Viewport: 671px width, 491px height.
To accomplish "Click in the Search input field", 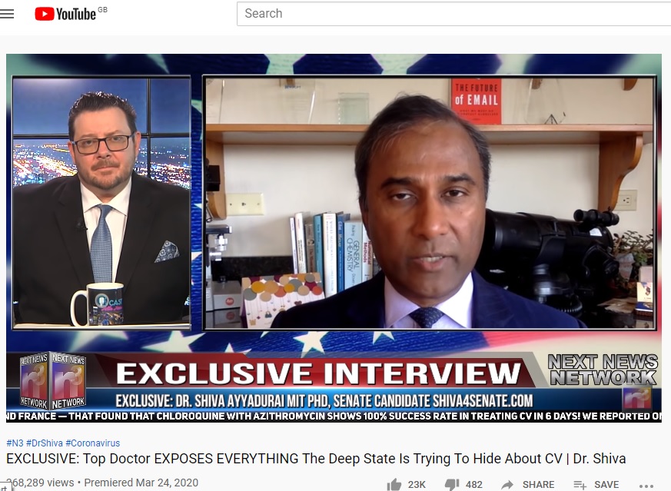I will point(453,14).
